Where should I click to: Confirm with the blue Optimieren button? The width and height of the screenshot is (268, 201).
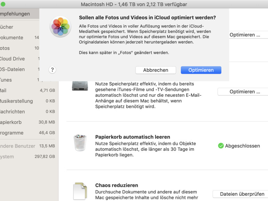pos(201,70)
